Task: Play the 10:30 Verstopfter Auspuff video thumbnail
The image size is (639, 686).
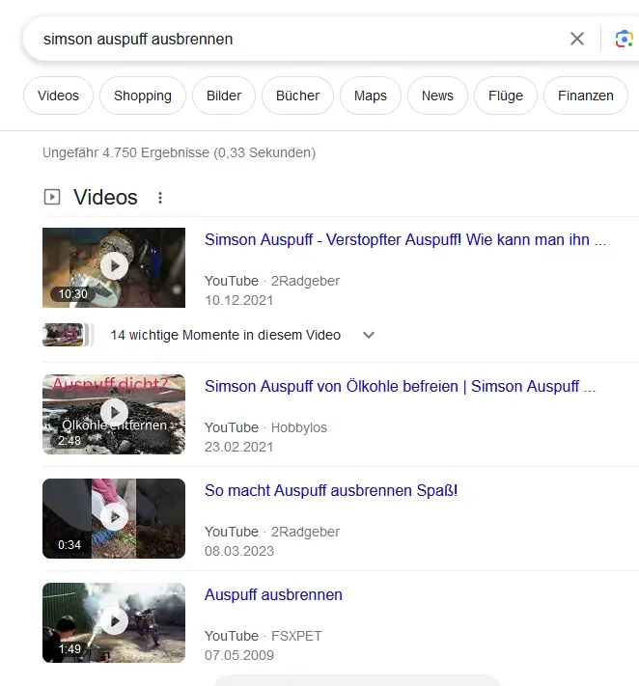Action: click(114, 267)
